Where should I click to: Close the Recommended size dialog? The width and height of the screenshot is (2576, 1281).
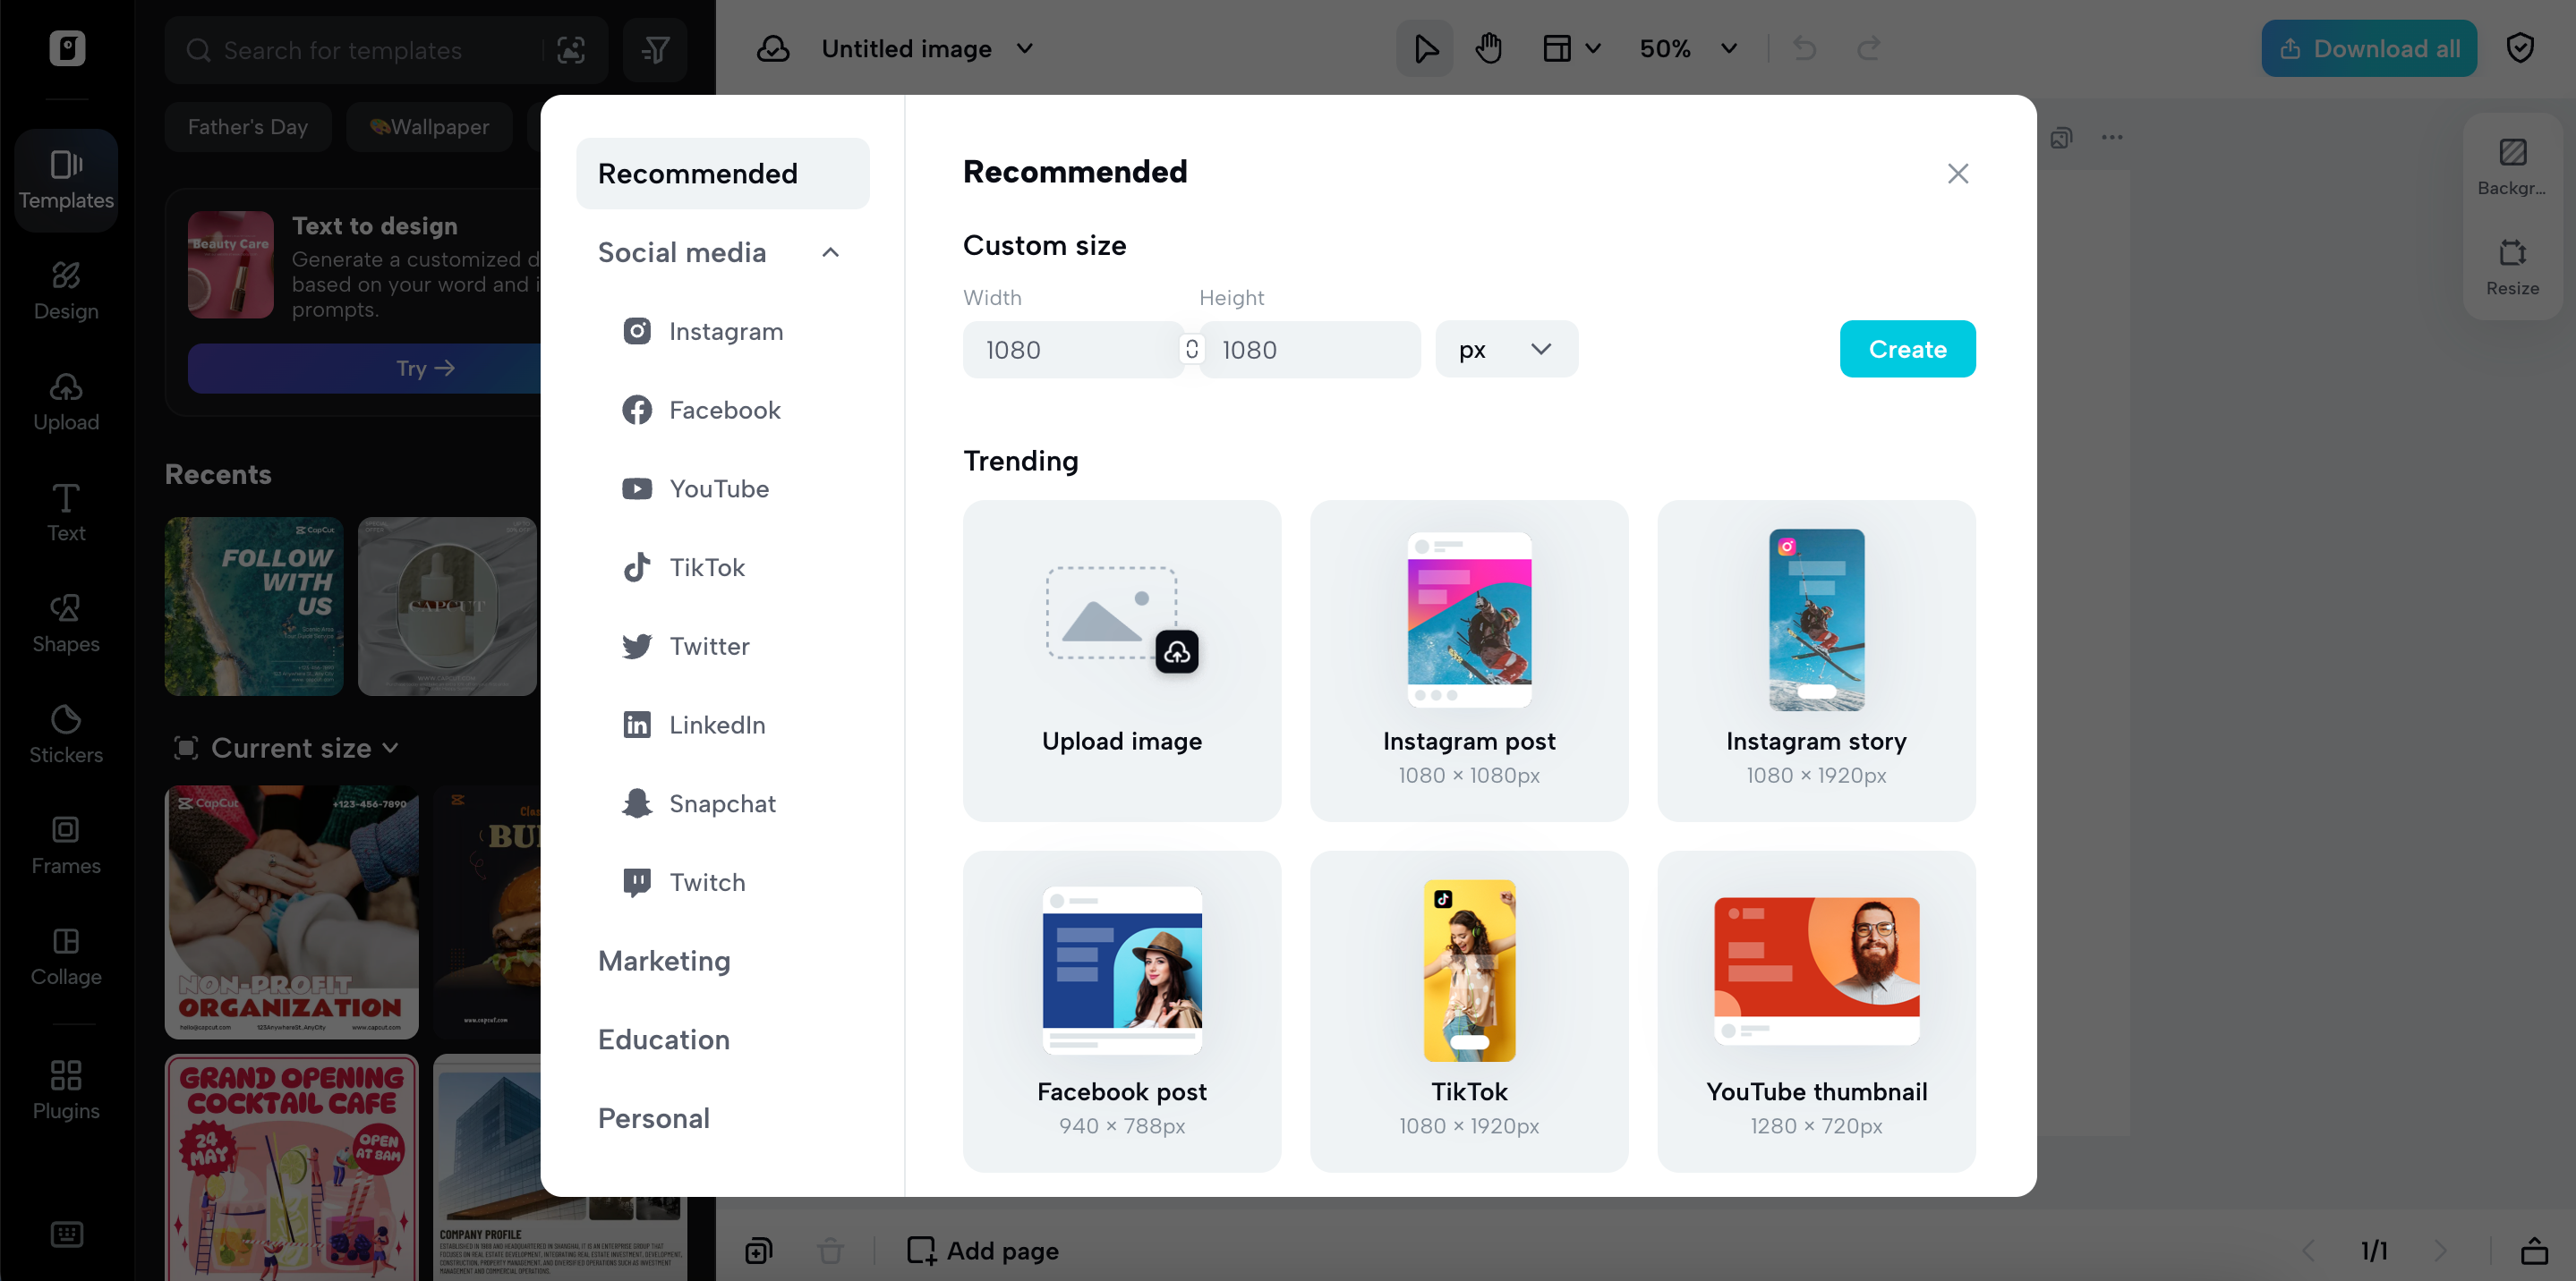pos(1957,173)
